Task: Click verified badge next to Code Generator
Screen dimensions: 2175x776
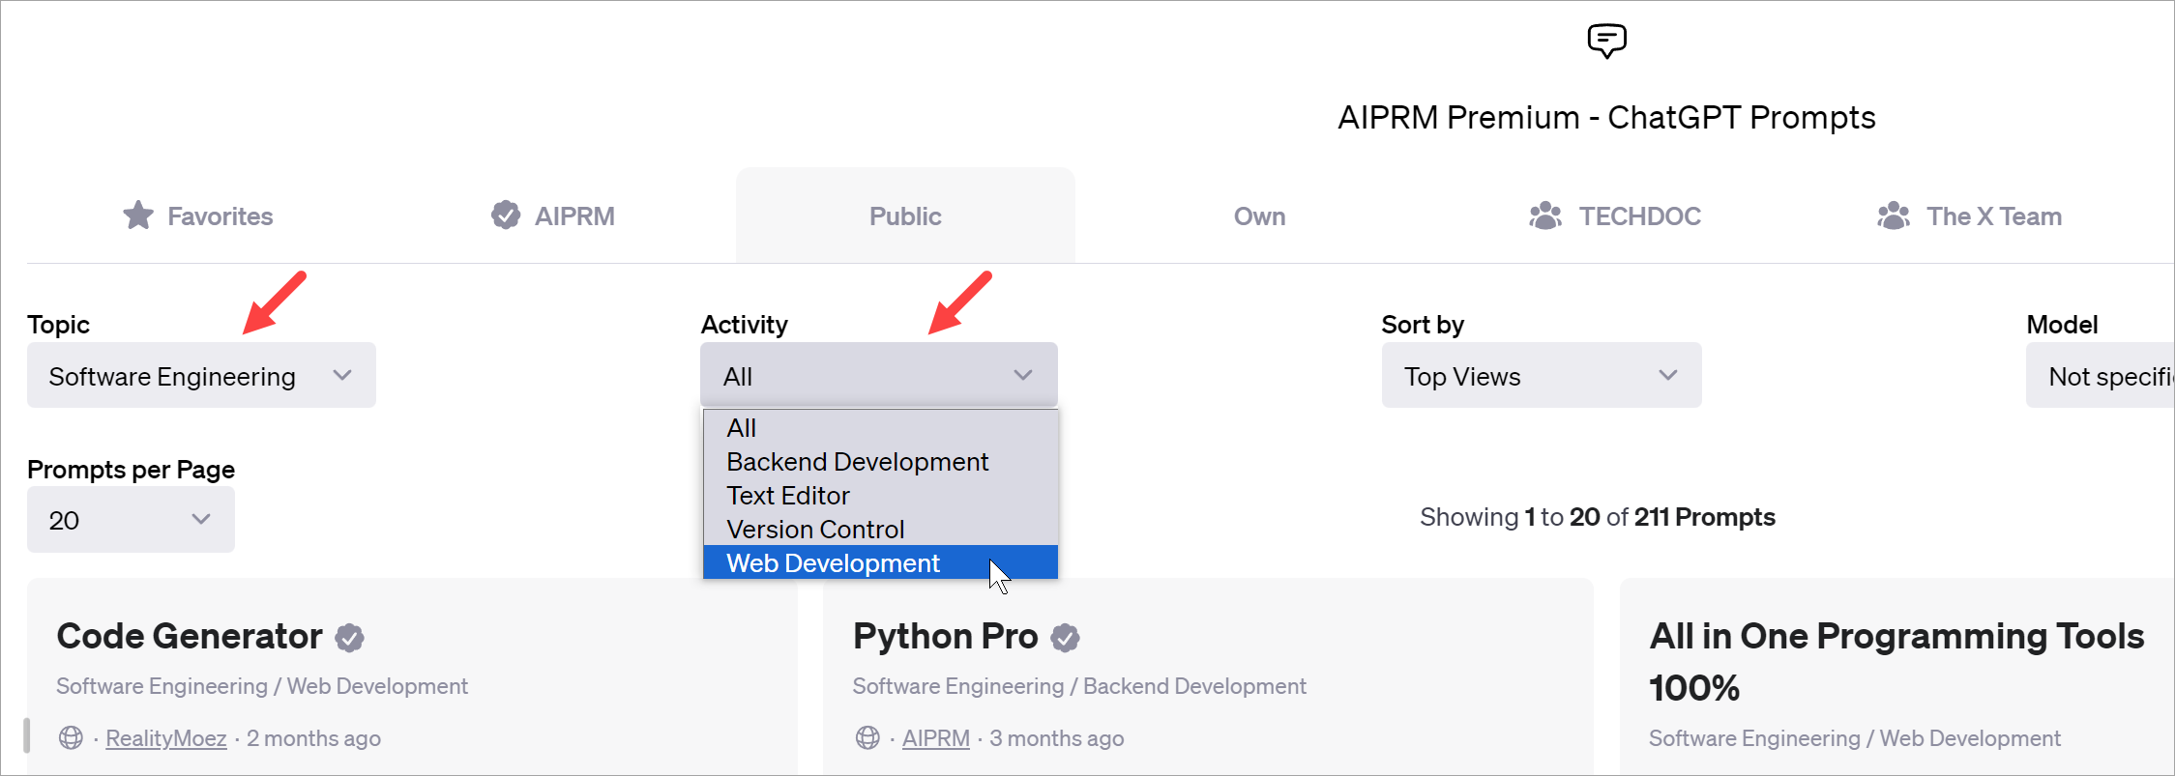Action: click(349, 638)
